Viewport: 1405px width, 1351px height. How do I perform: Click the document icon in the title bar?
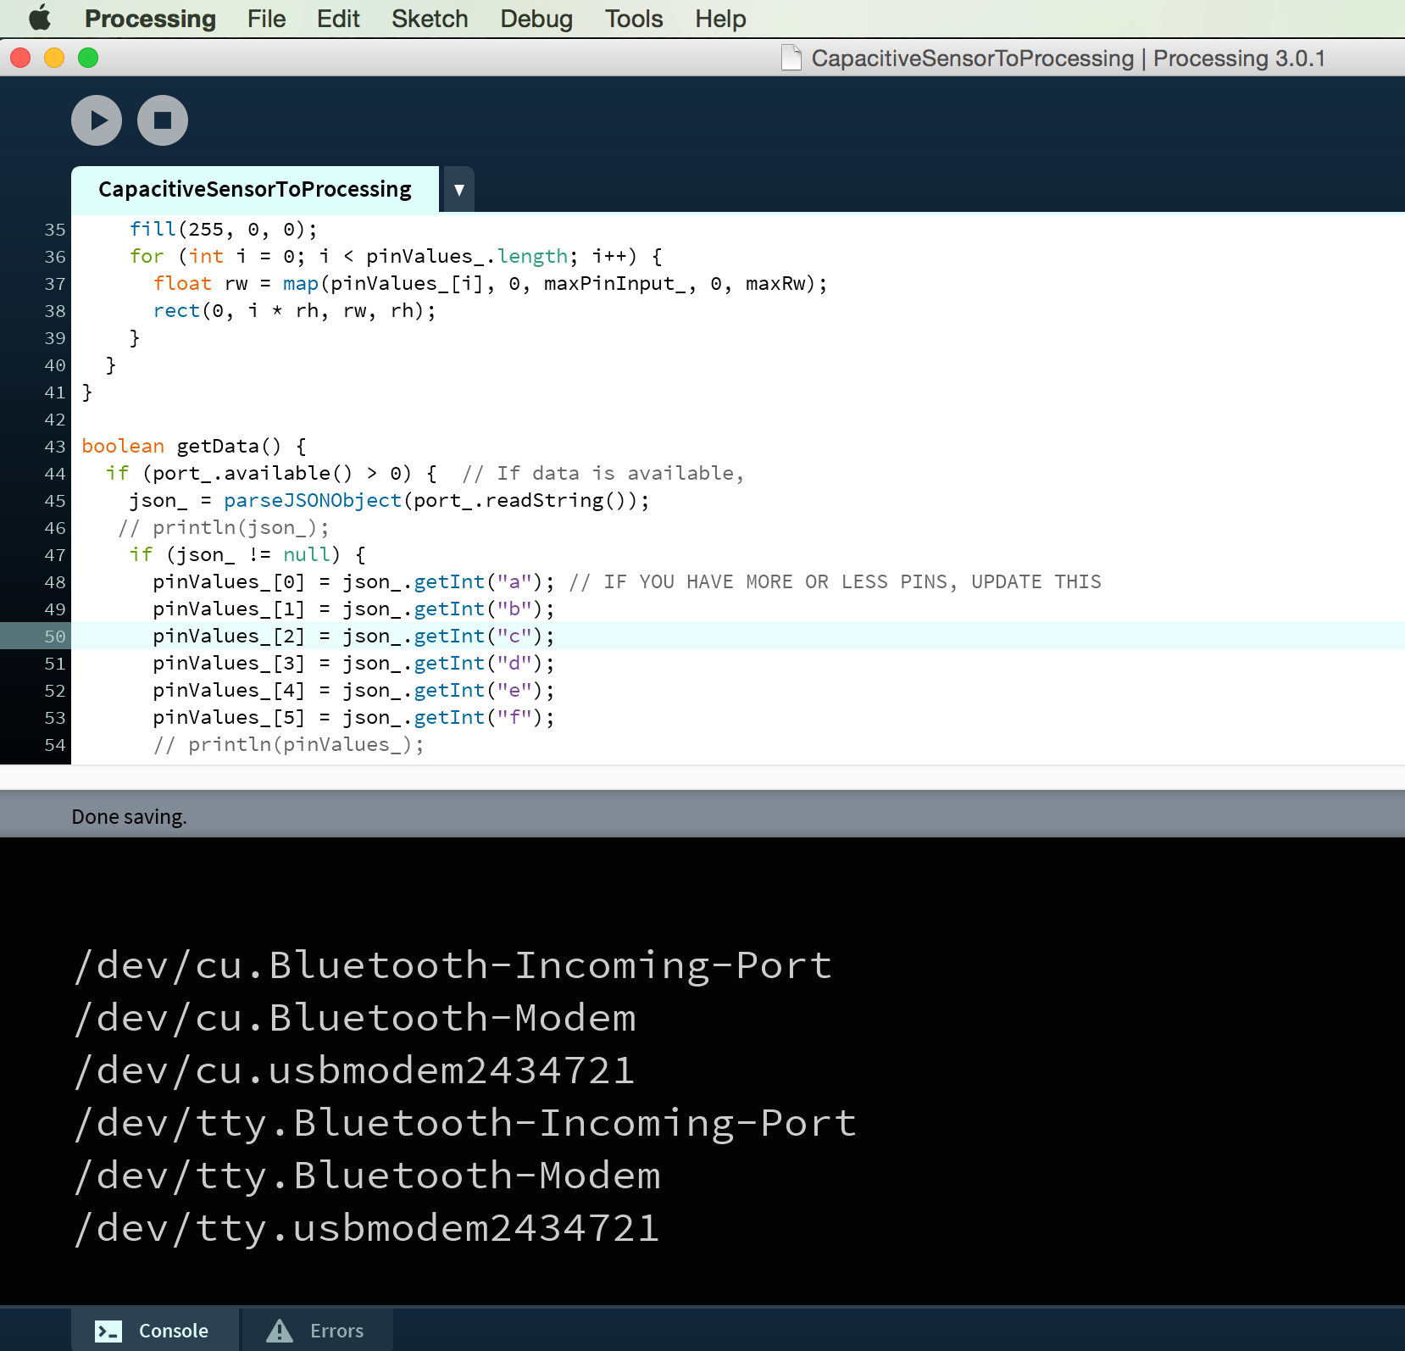click(791, 58)
